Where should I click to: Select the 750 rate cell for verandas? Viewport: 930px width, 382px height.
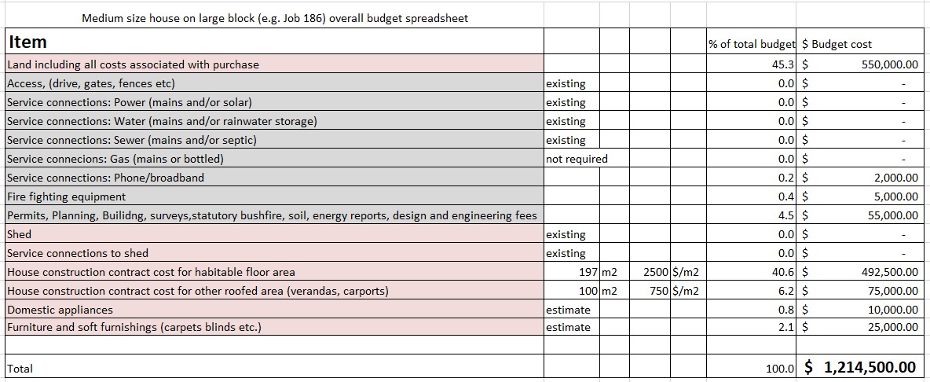tap(655, 291)
